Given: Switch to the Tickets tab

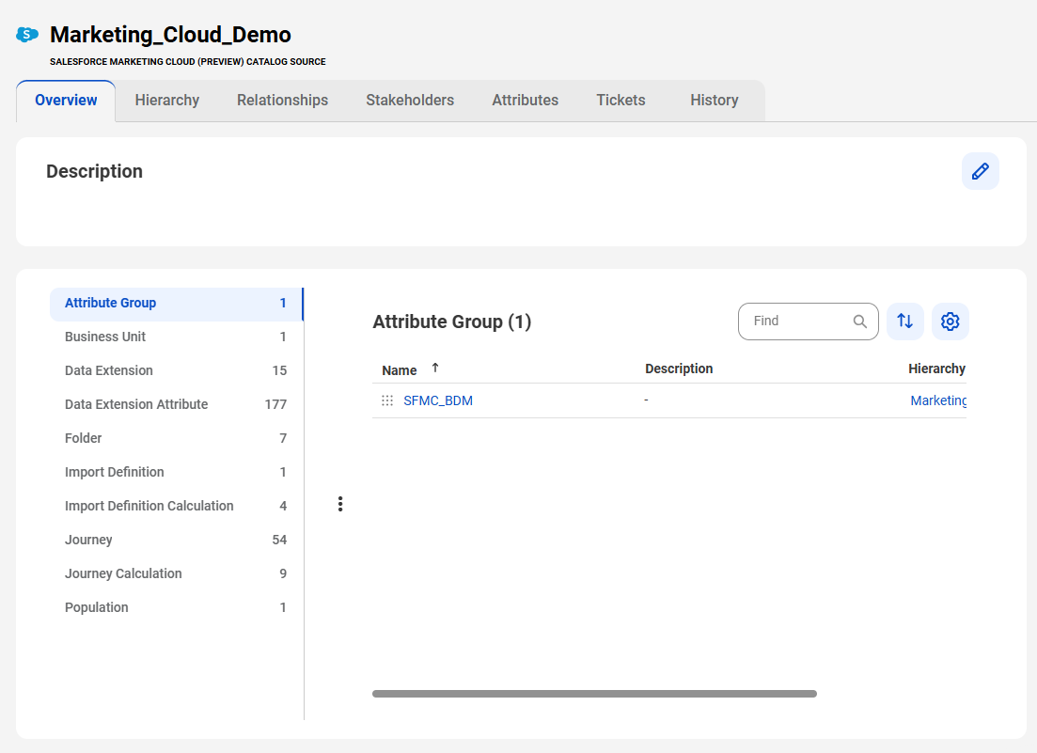Looking at the screenshot, I should [621, 101].
